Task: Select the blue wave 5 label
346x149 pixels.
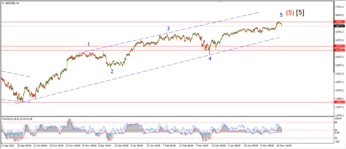Action: (281, 15)
